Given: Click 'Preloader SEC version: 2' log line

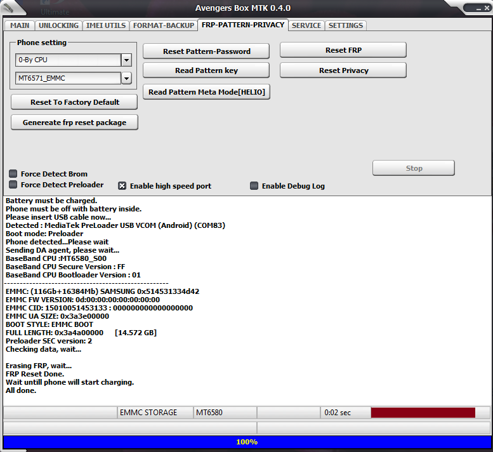Looking at the screenshot, I should click(49, 341).
